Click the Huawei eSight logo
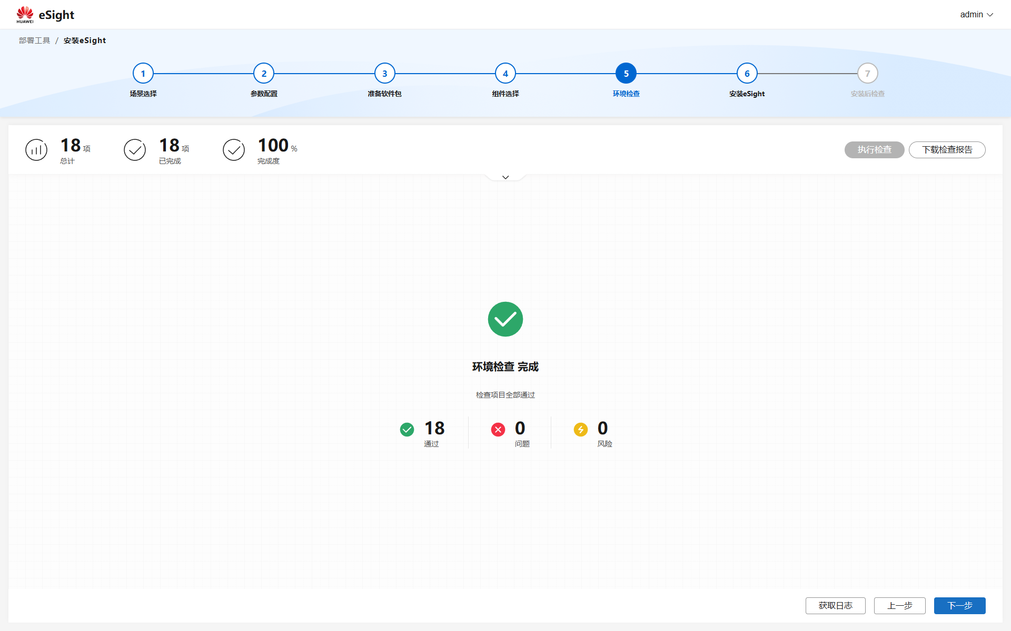1011x631 pixels. pos(45,15)
